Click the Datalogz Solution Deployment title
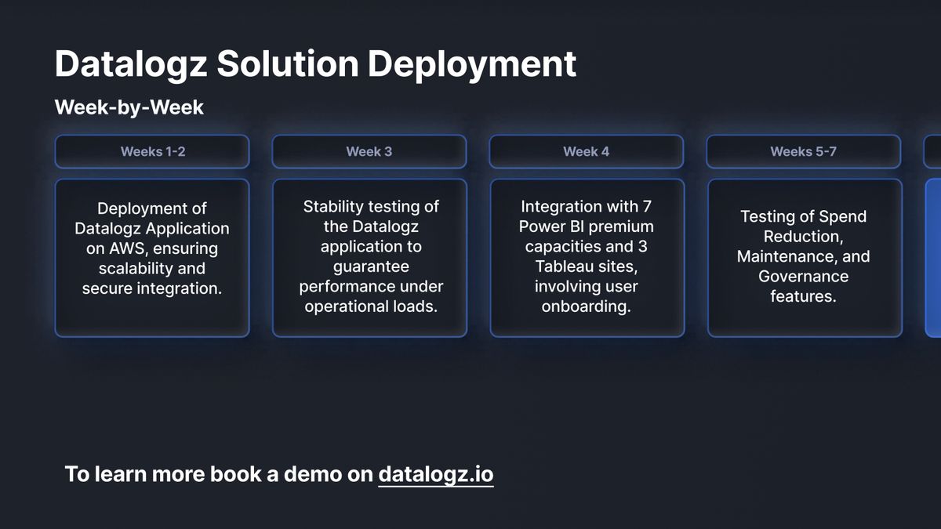This screenshot has height=529, width=941. (314, 63)
